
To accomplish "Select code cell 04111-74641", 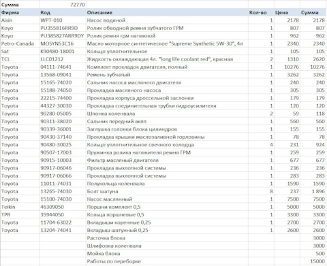I will tap(63, 67).
